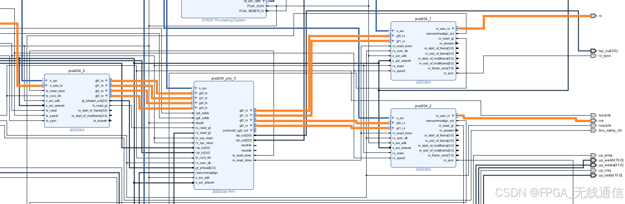This screenshot has height=204, width=625.
Task: Select the txoutclk external port symbol
Action: pos(593,115)
